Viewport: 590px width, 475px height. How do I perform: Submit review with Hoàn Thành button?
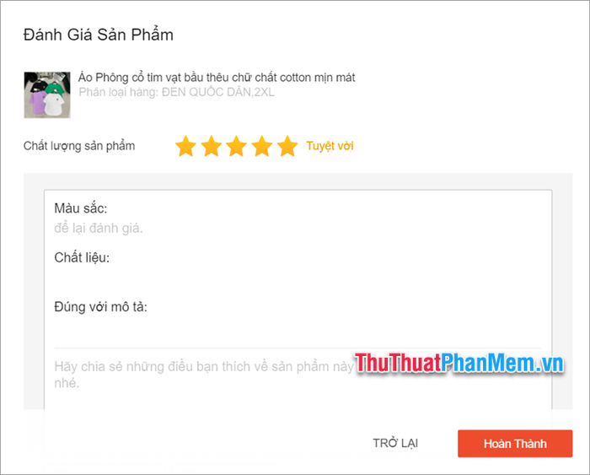[x=515, y=444]
